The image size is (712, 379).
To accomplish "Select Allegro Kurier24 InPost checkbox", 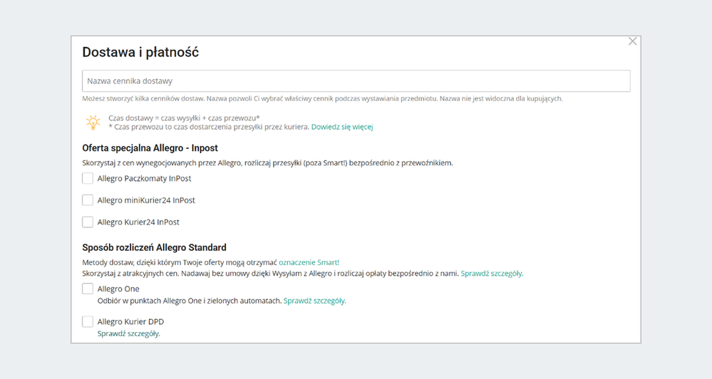I will [x=88, y=222].
